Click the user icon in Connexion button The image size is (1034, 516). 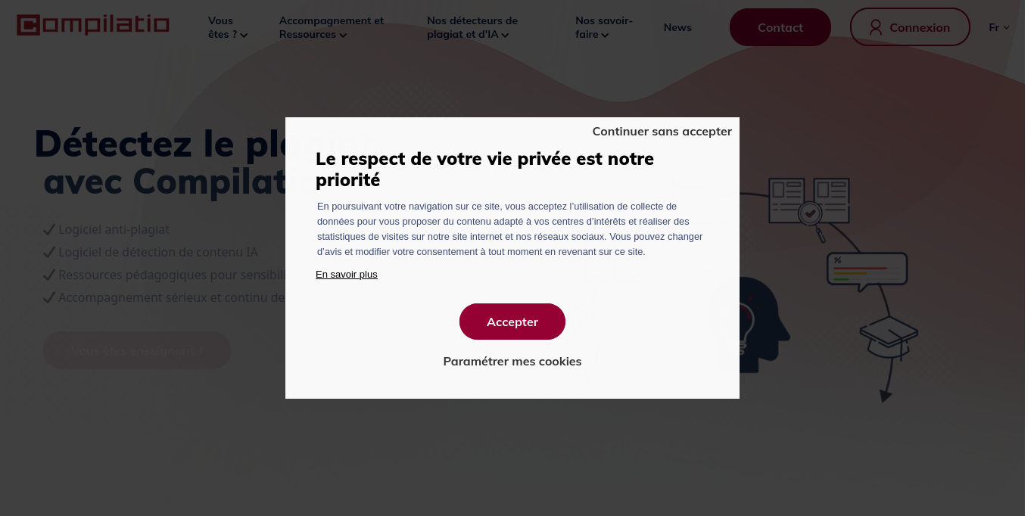pyautogui.click(x=876, y=27)
